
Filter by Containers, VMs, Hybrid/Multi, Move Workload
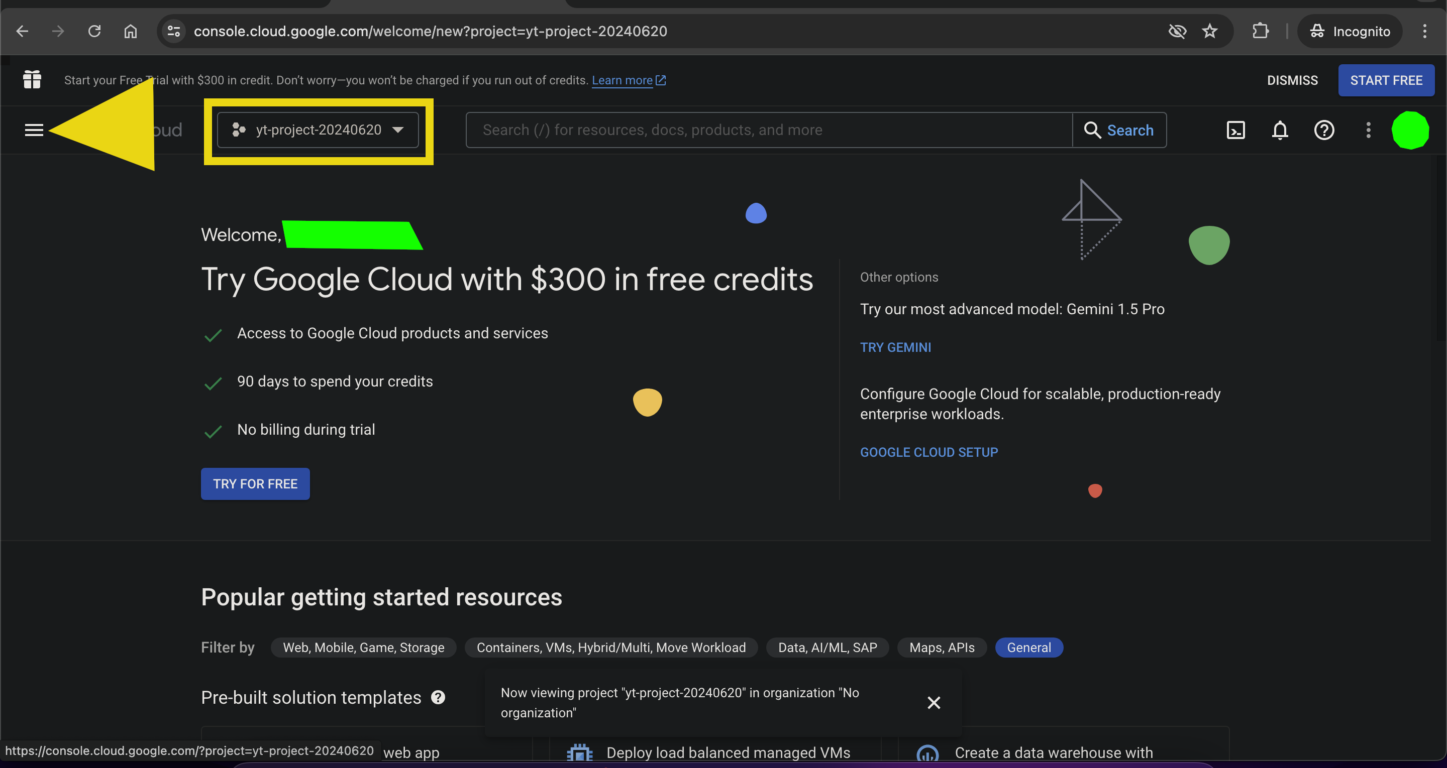point(611,648)
